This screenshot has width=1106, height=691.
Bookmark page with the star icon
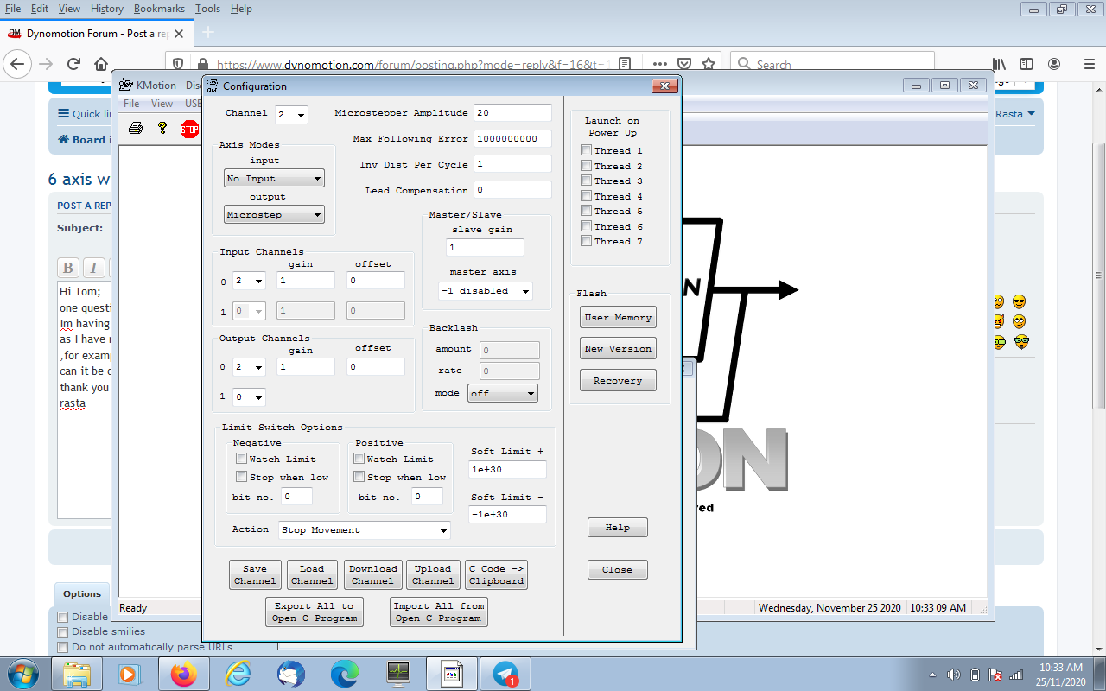(709, 64)
